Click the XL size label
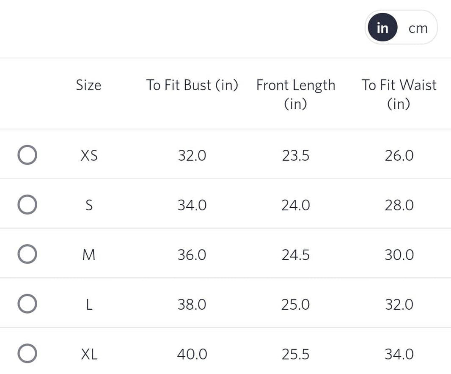 (89, 354)
